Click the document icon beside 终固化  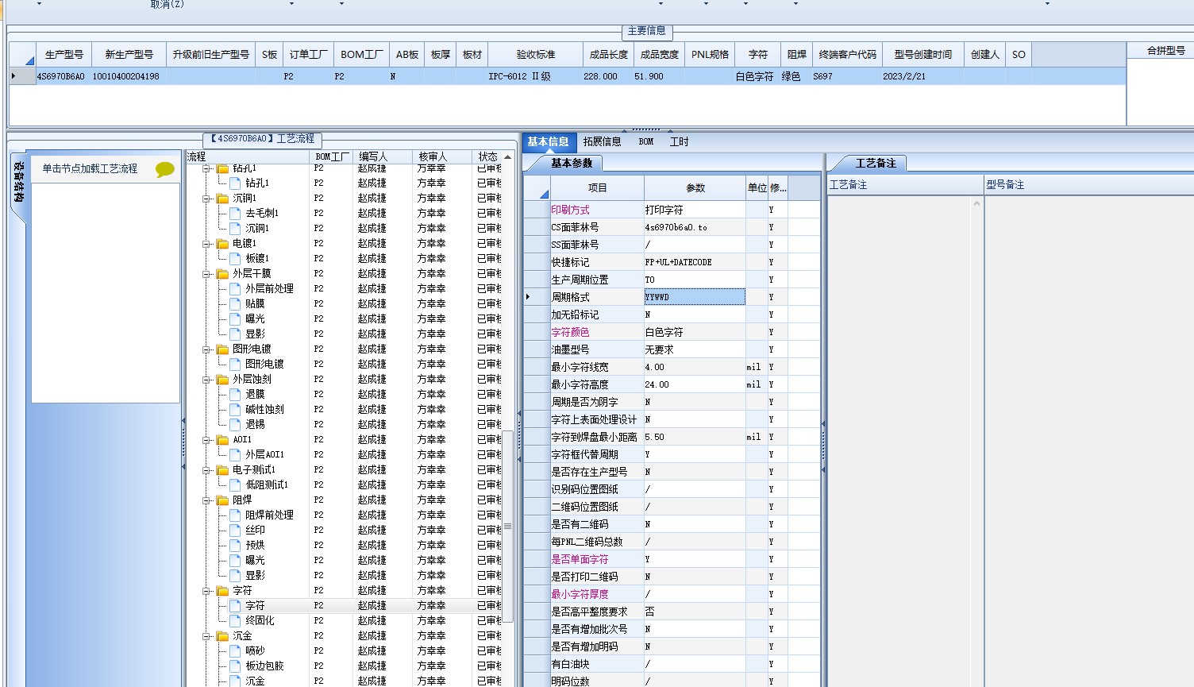coord(235,620)
